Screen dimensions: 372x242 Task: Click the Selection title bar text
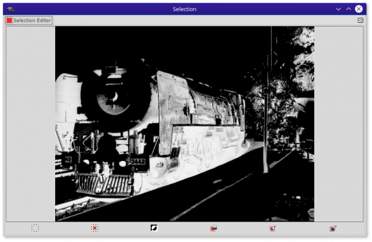(185, 9)
